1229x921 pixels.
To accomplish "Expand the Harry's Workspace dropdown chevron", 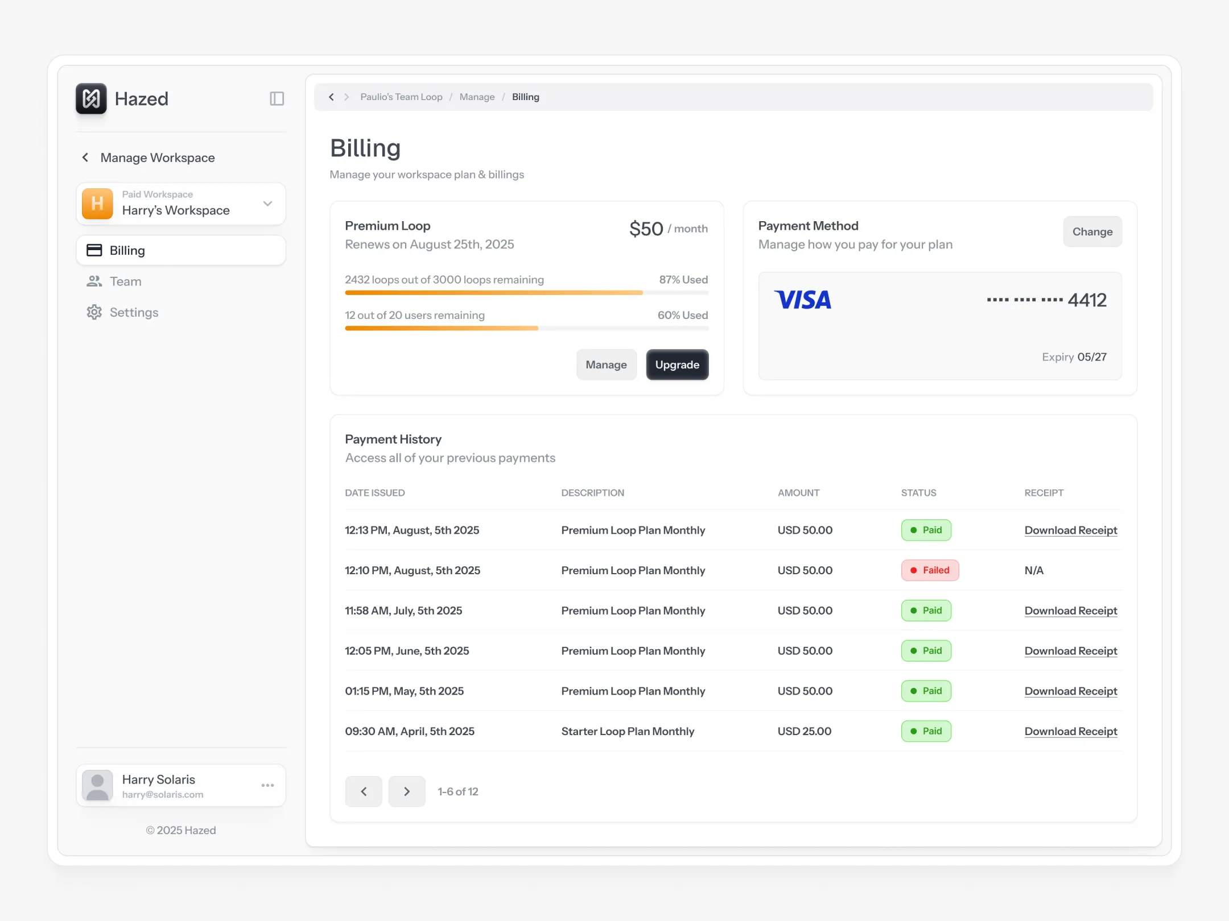I will pos(267,204).
